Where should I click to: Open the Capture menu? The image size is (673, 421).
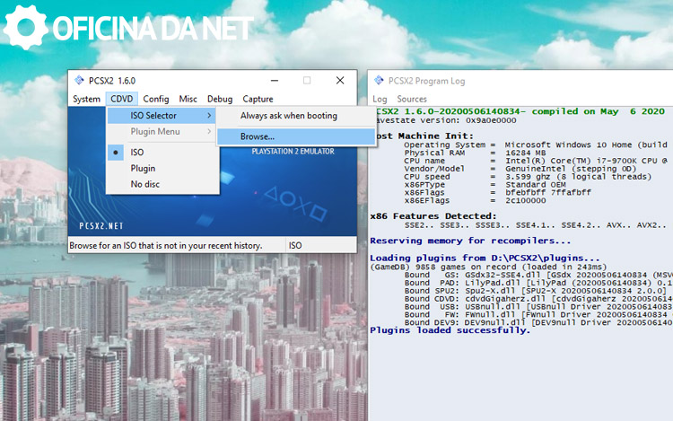tap(258, 99)
